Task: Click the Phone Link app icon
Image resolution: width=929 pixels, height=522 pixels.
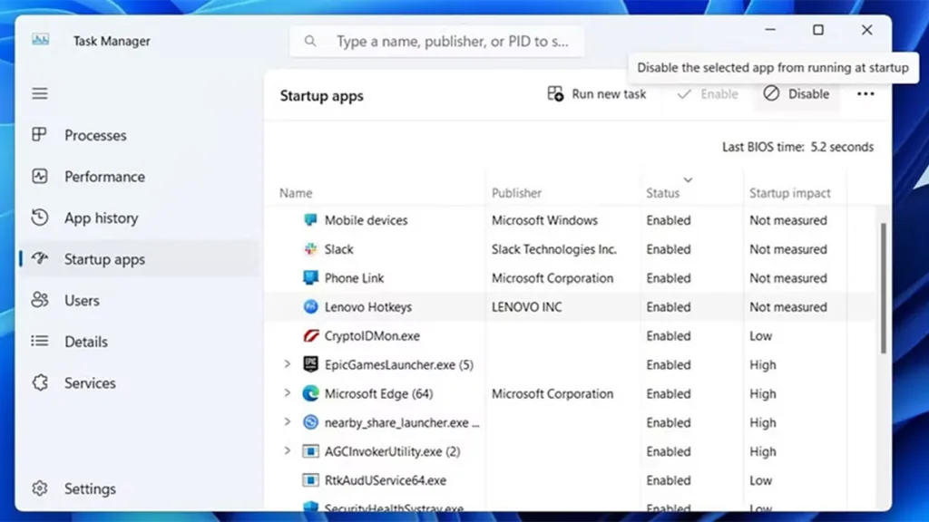Action: point(310,277)
